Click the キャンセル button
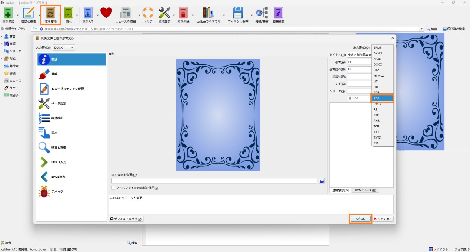This screenshot has height=252, width=470. [383, 219]
